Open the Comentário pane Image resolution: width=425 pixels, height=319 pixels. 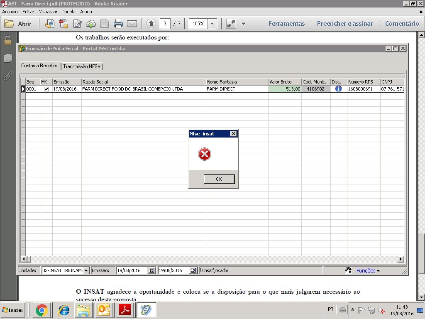tap(402, 24)
